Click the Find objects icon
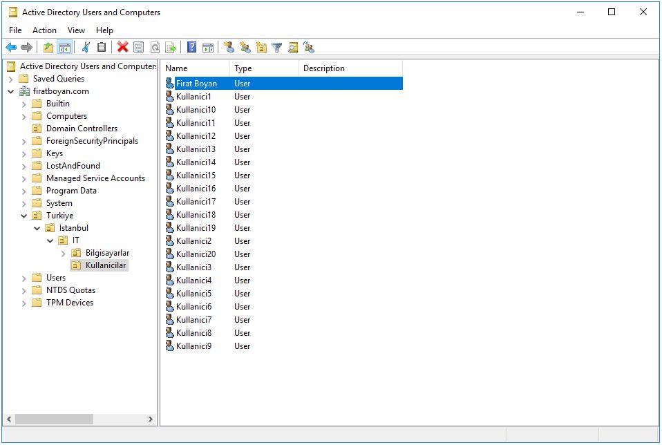This screenshot has width=662, height=445. (293, 47)
